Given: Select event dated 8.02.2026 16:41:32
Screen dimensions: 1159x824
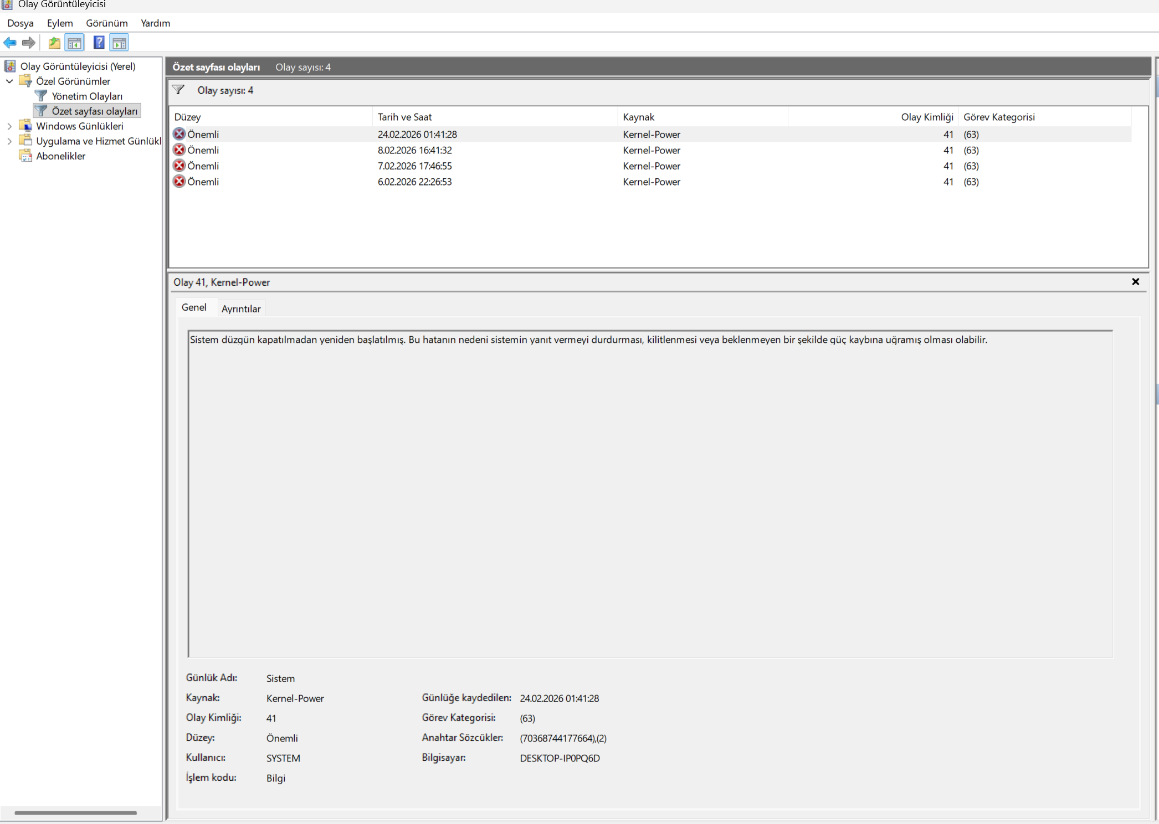Looking at the screenshot, I should 650,150.
